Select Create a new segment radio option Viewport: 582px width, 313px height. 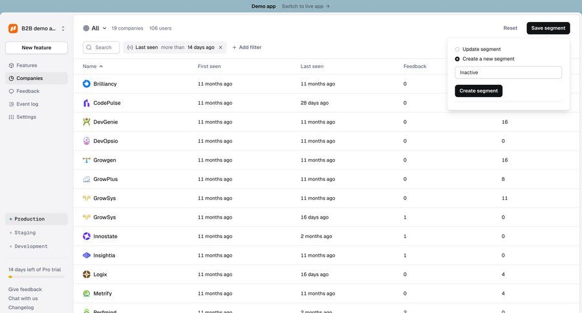[457, 59]
